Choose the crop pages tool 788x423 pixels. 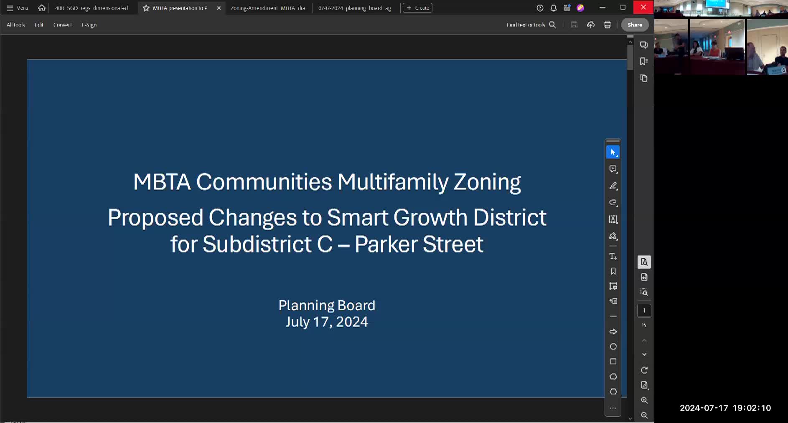pyautogui.click(x=613, y=286)
